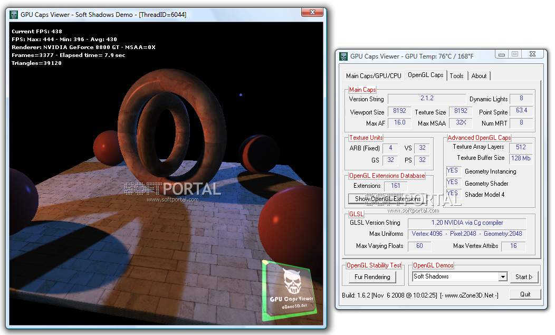Click the Max Varying Floats value 60

click(419, 246)
